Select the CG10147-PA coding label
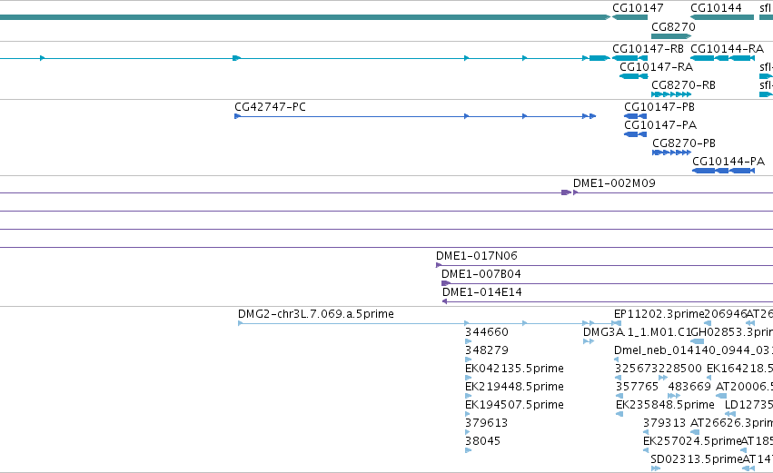773x473 pixels. click(660, 125)
